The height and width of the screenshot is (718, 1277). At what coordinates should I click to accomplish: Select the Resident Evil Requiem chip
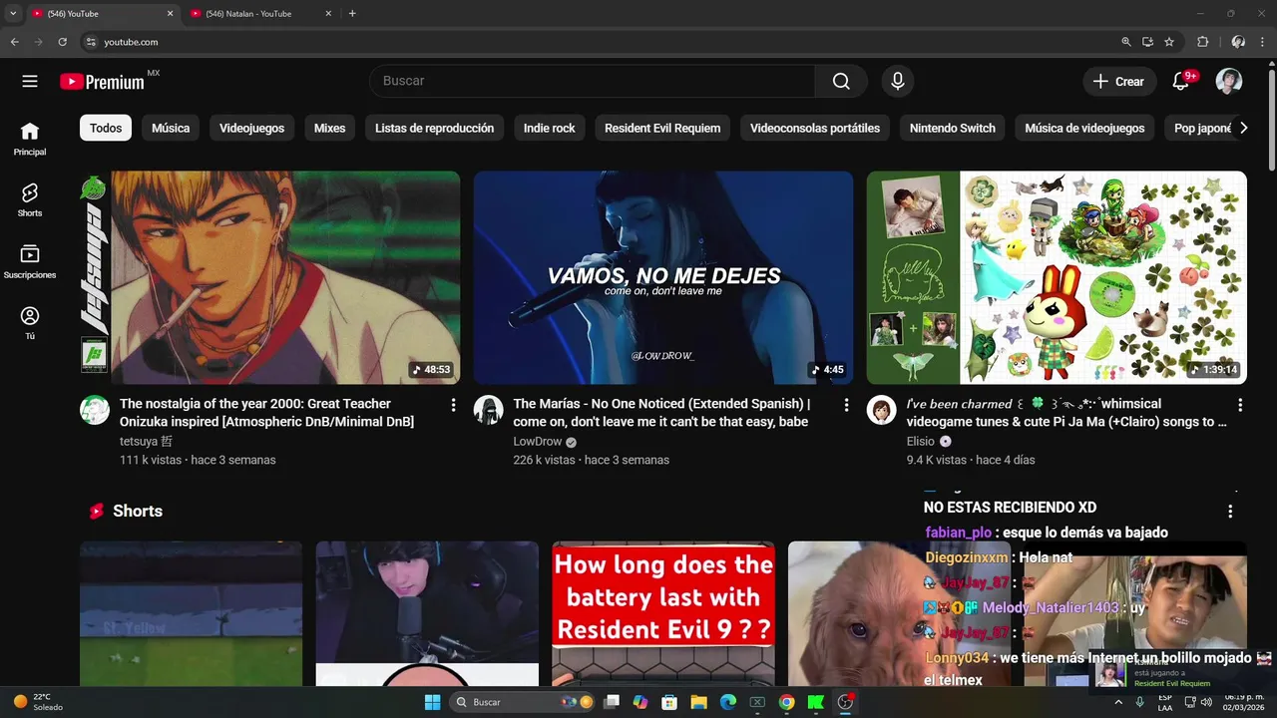coord(662,128)
